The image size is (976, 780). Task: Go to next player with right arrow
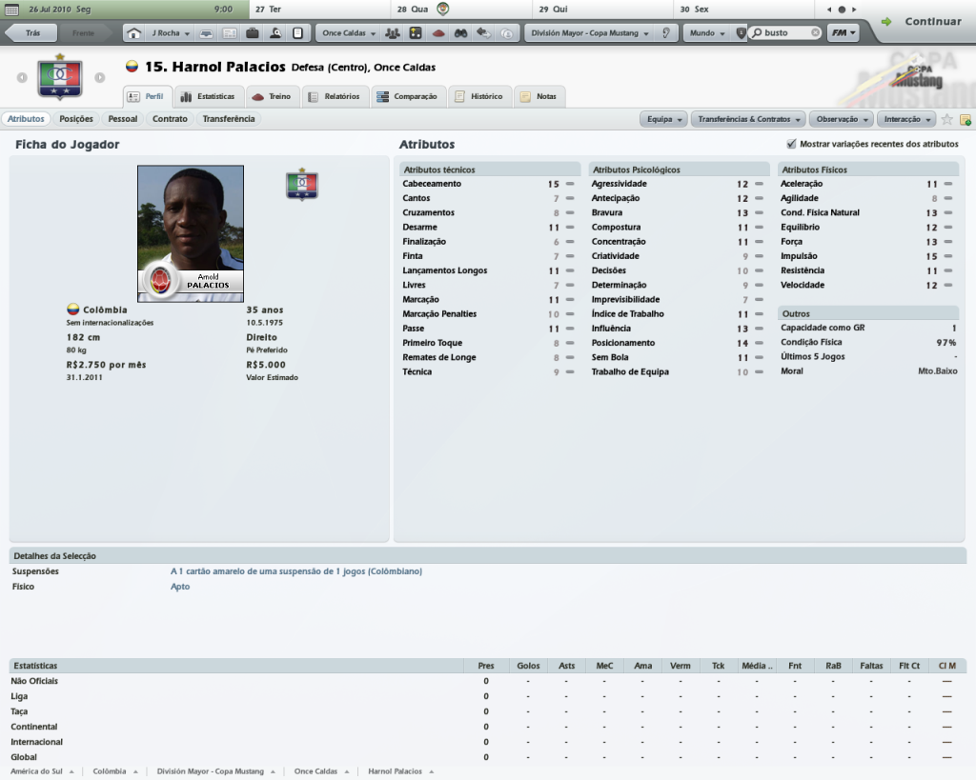(x=99, y=78)
